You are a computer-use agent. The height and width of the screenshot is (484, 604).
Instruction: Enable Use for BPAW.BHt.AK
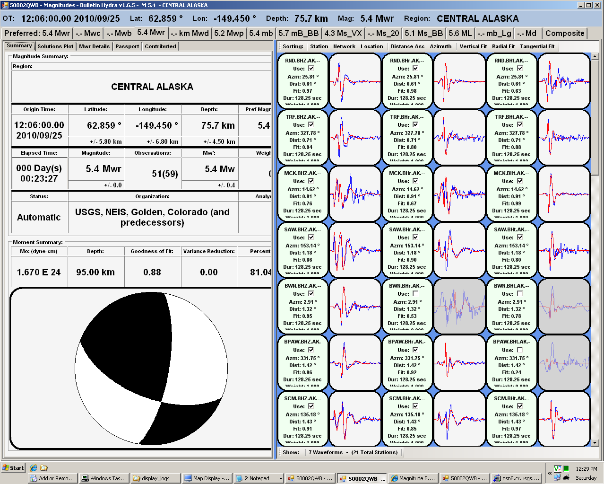tap(520, 350)
